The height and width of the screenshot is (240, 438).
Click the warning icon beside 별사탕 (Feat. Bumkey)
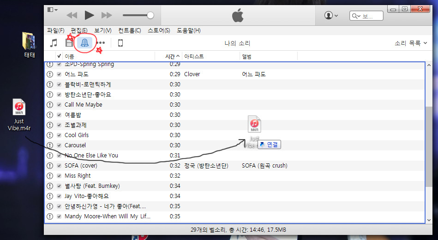(x=50, y=186)
